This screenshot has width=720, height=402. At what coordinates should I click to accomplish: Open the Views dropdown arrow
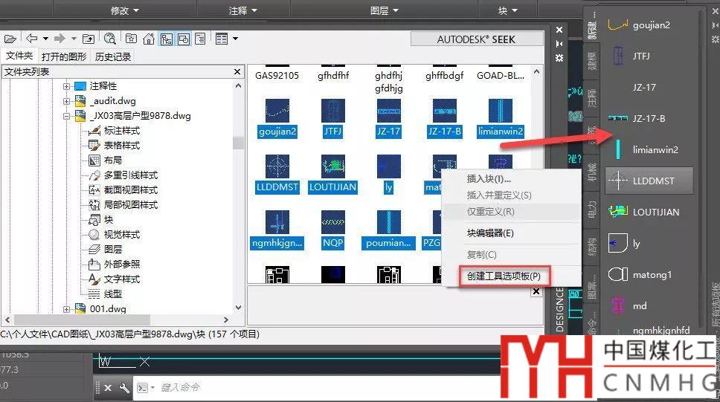tap(235, 39)
